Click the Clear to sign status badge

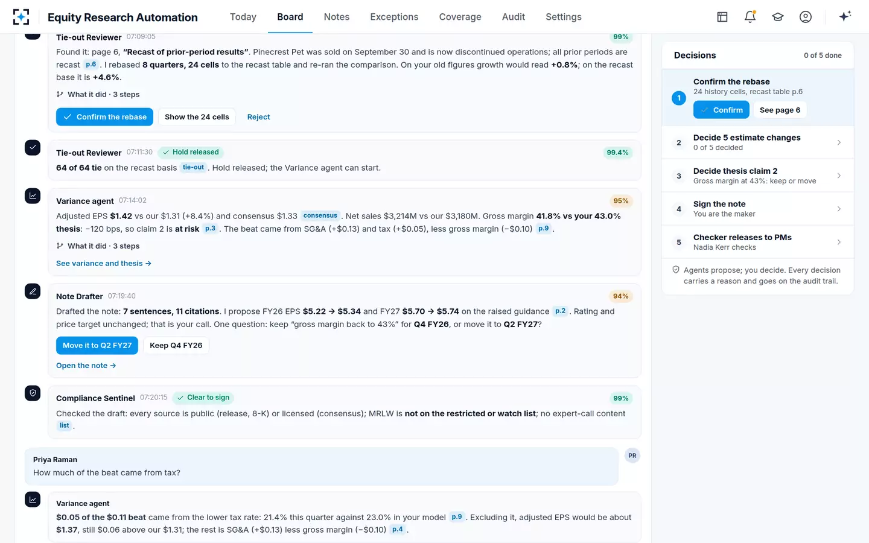point(203,398)
